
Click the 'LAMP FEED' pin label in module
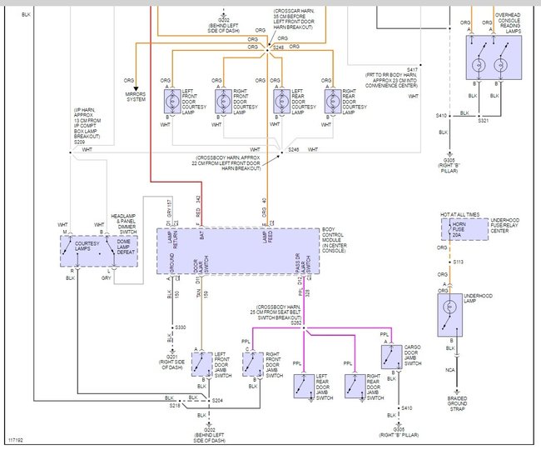click(268, 237)
